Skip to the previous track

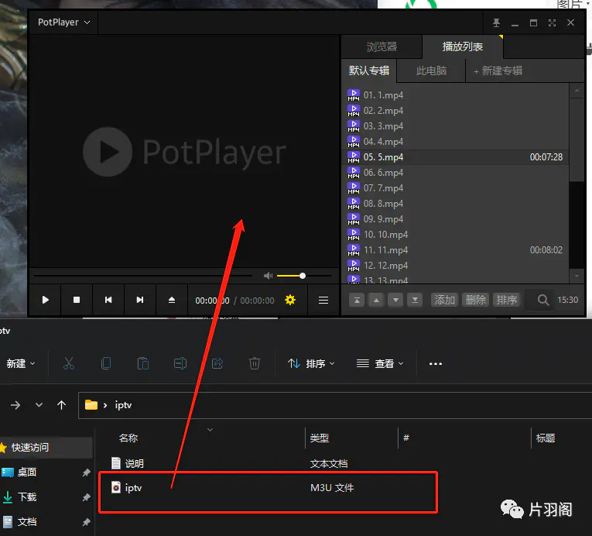pyautogui.click(x=108, y=300)
